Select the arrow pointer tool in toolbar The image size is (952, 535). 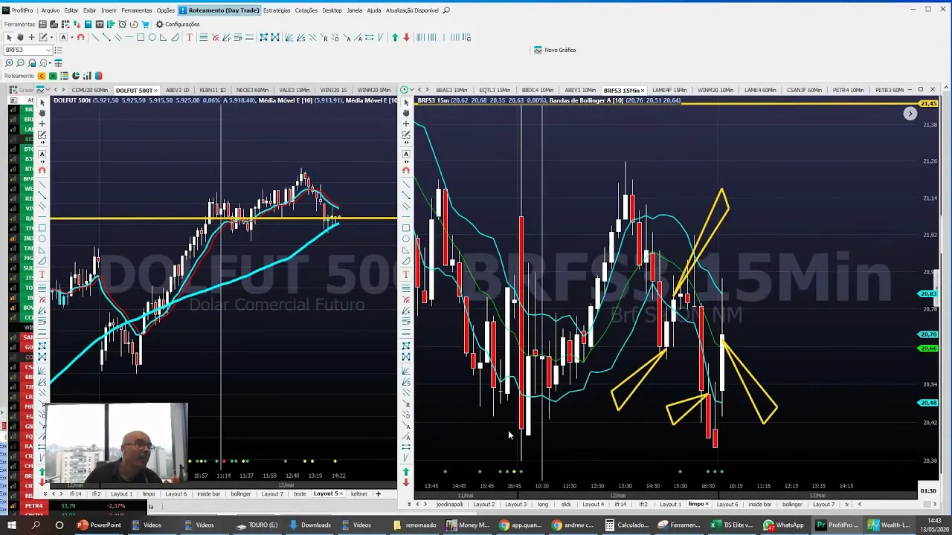coord(9,37)
